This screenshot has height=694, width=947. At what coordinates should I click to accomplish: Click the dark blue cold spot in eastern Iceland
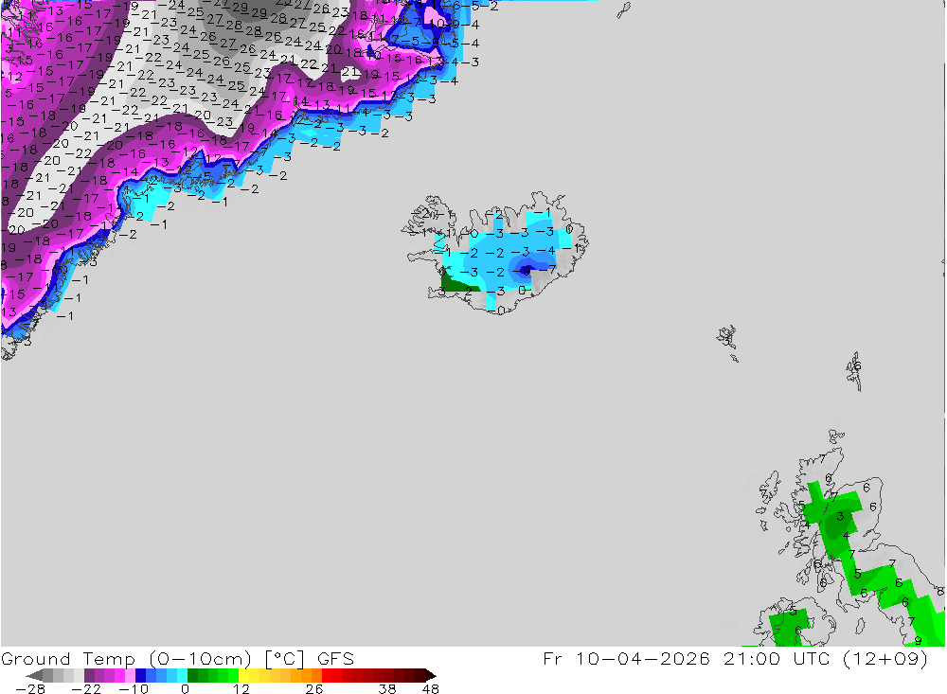[526, 271]
